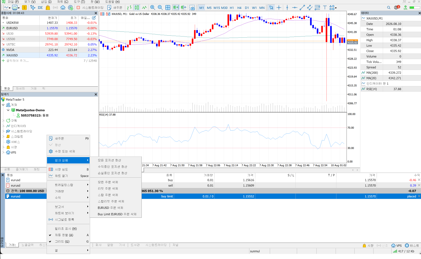
Task: Close the eurusd buy position with its X
Action: pyautogui.click(x=419, y=180)
